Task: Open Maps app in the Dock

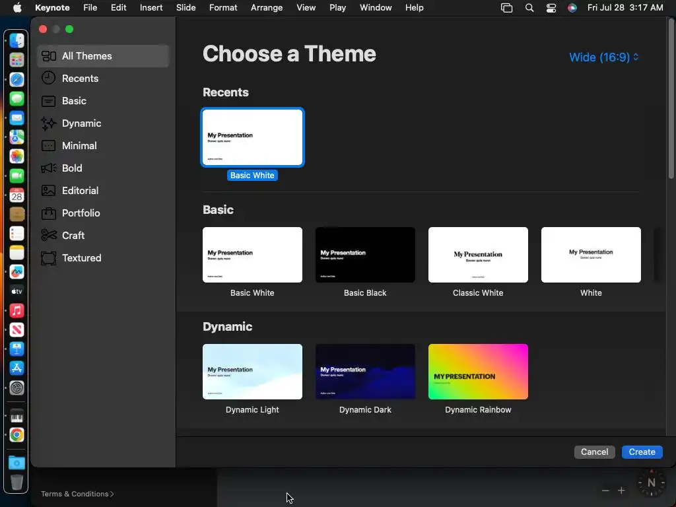Action: 17,137
